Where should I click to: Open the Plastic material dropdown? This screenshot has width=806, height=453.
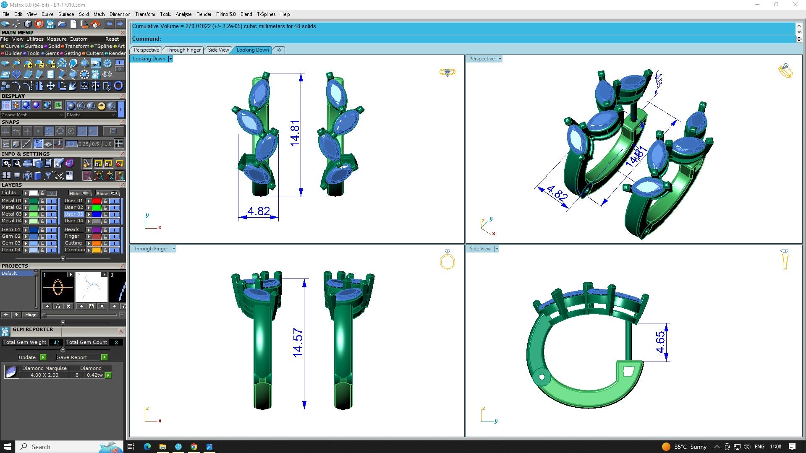pyautogui.click(x=90, y=115)
